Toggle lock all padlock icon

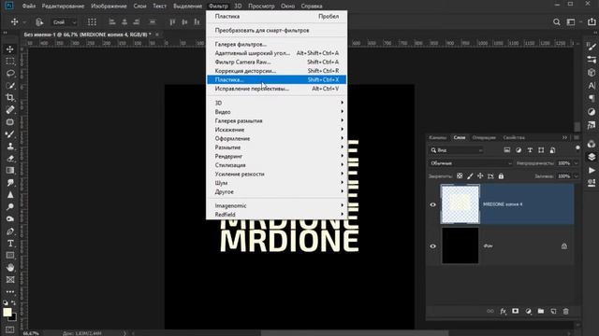click(x=501, y=176)
